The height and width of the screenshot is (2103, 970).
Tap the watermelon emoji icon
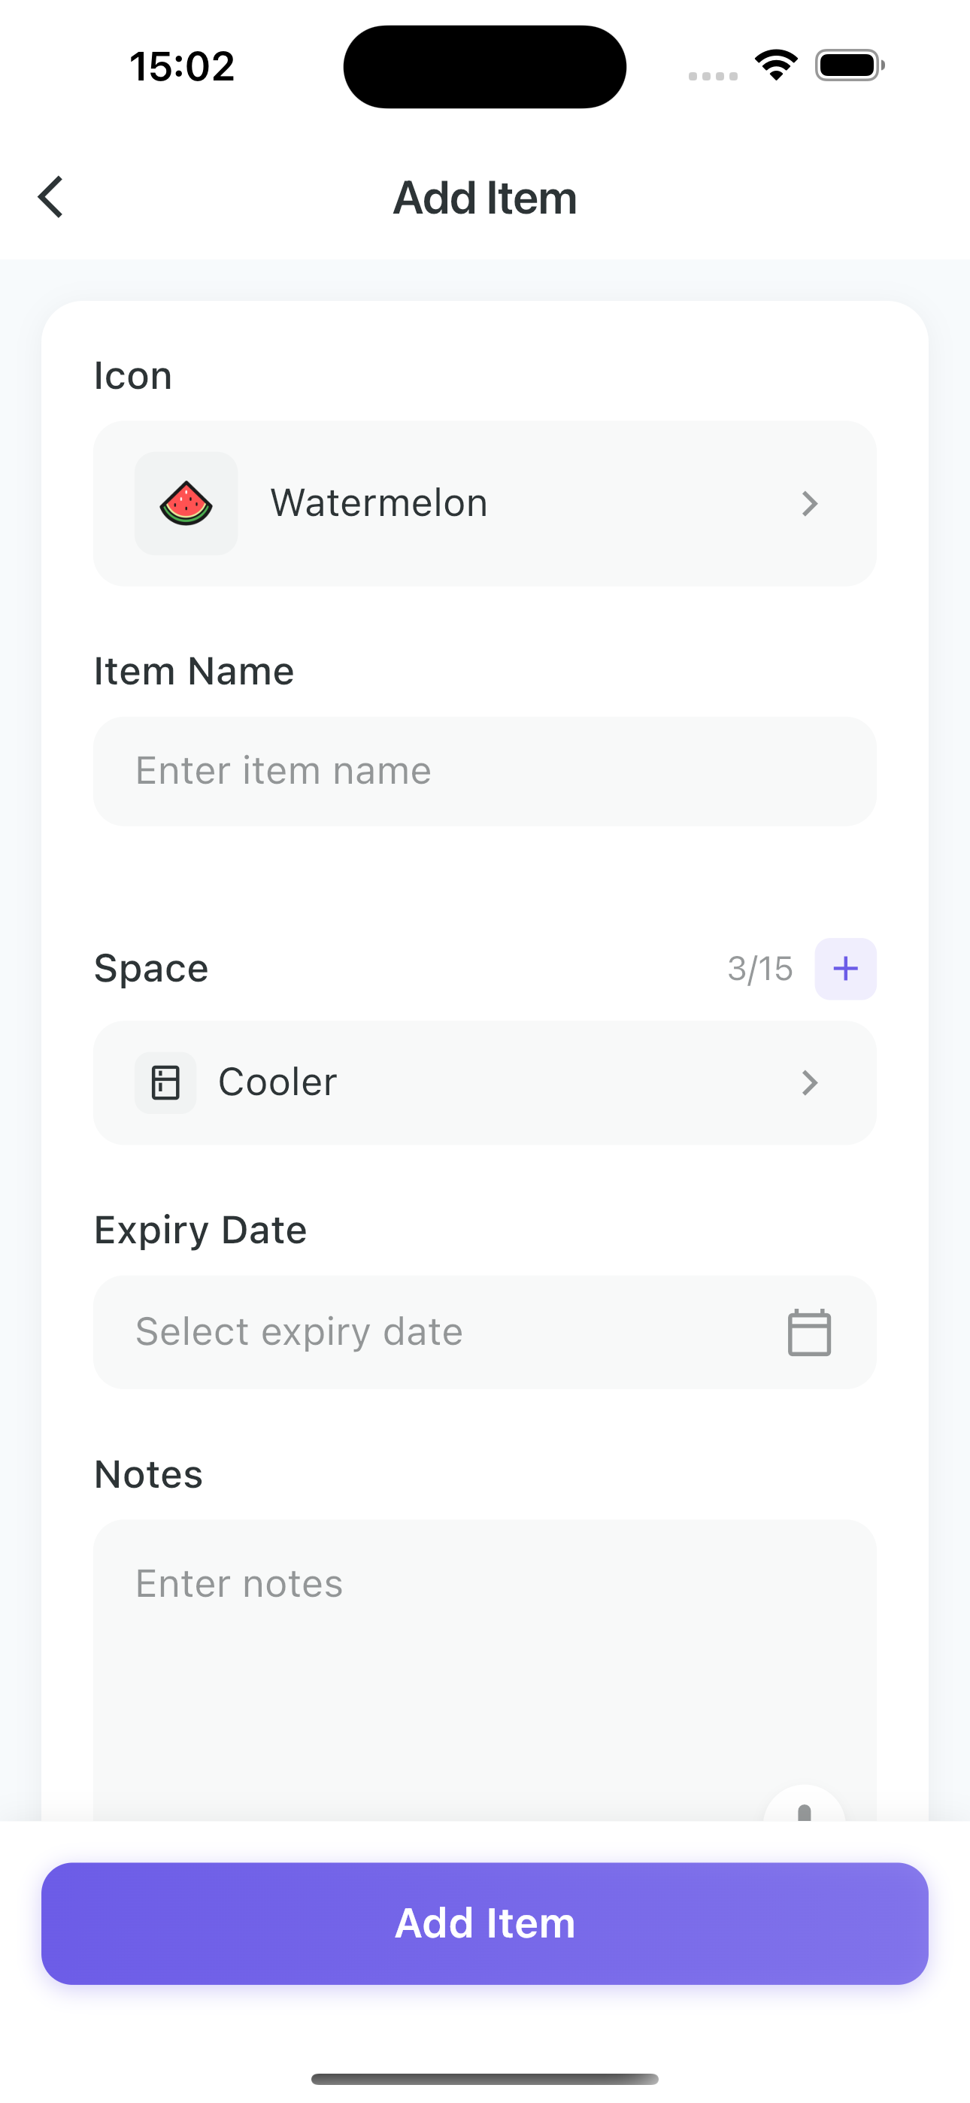(x=186, y=504)
